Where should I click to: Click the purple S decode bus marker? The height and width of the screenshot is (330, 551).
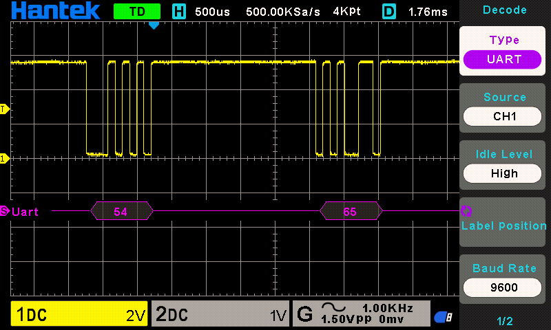pos(5,211)
